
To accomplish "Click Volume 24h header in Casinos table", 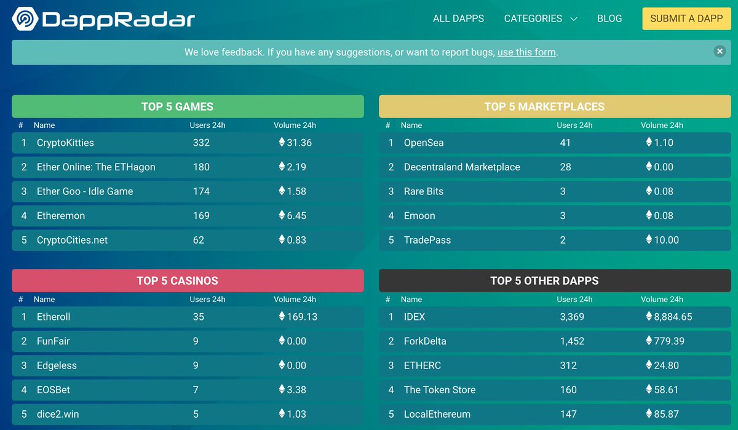I will pos(295,300).
